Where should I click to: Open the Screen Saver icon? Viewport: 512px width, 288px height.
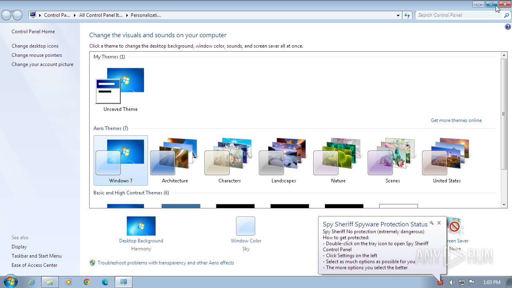(x=455, y=227)
